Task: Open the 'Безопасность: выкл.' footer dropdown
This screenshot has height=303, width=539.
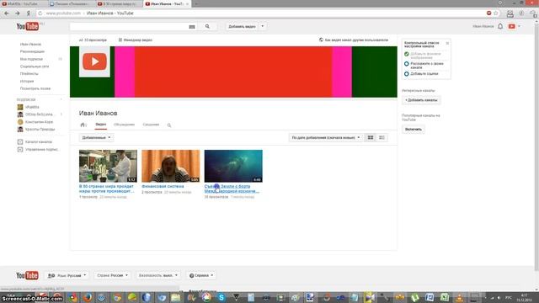Action: 158,275
